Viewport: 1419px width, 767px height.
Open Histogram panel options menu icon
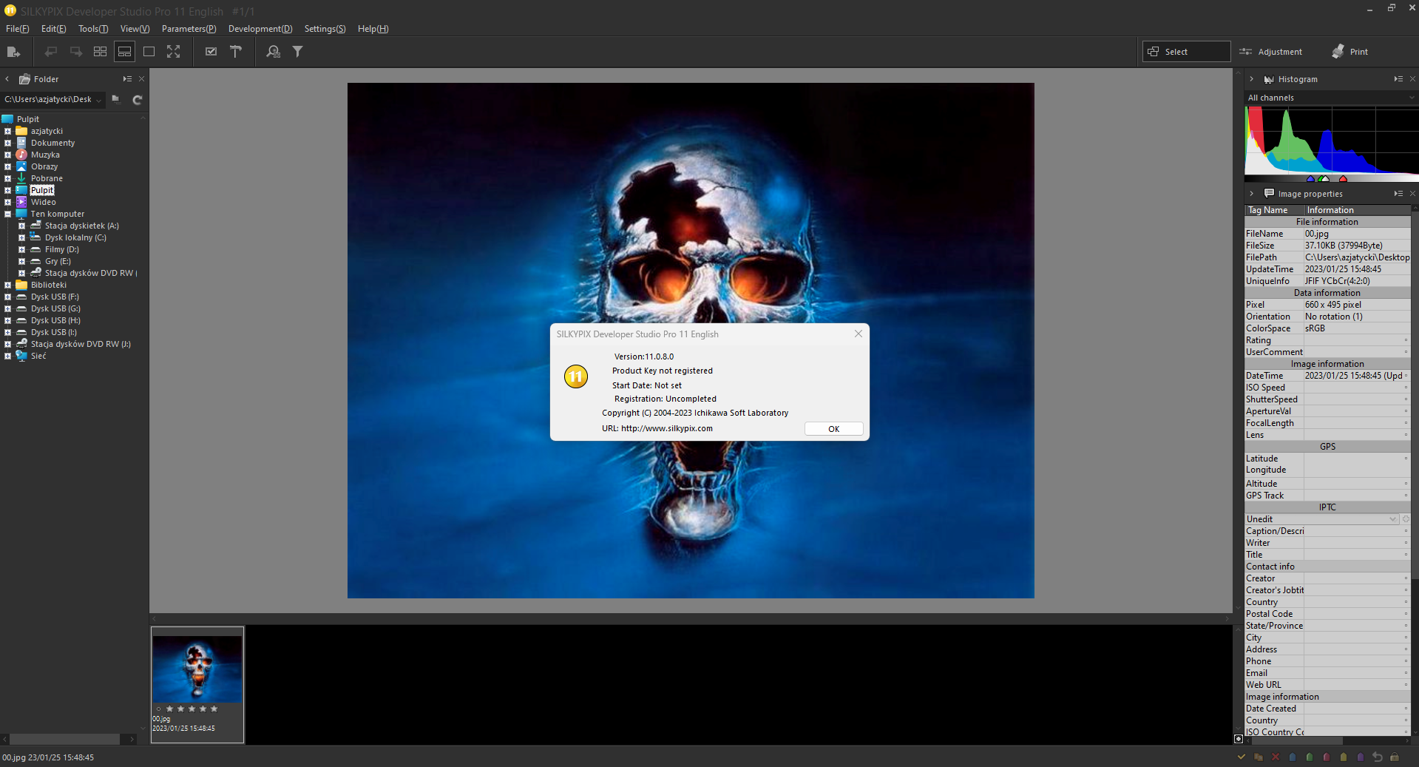click(1398, 79)
